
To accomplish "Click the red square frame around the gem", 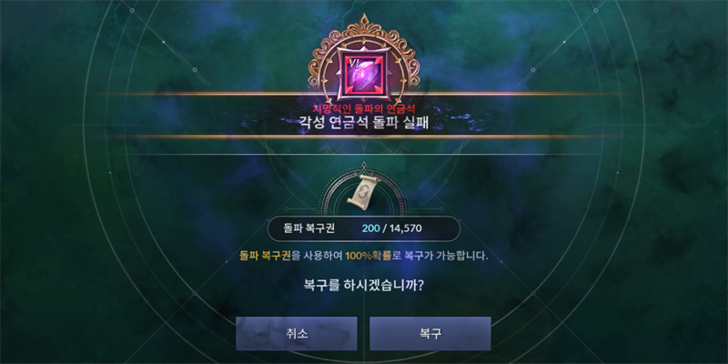I will point(364,76).
